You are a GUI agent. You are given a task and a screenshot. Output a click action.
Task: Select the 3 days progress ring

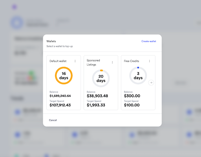click(x=138, y=76)
